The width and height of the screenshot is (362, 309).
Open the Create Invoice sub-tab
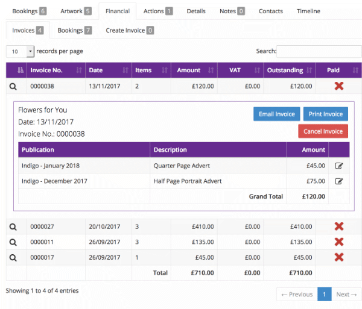[x=129, y=30]
